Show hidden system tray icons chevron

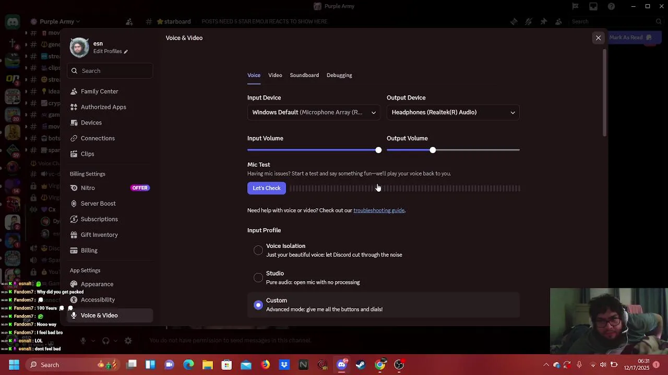tap(546, 365)
